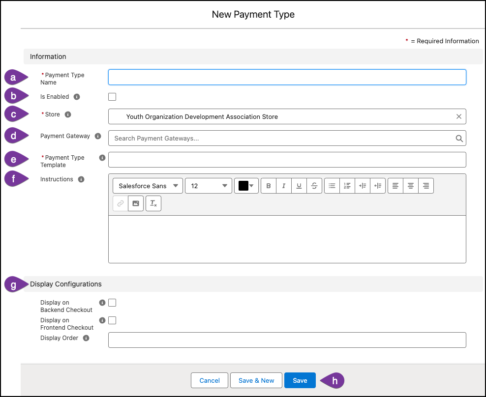Click the black text color swatch

(243, 185)
